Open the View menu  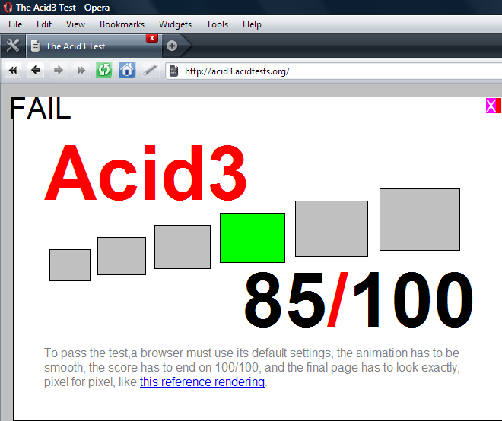point(75,24)
